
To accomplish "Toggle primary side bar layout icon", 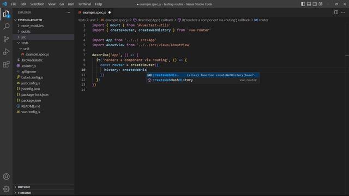I will click(x=303, y=4).
